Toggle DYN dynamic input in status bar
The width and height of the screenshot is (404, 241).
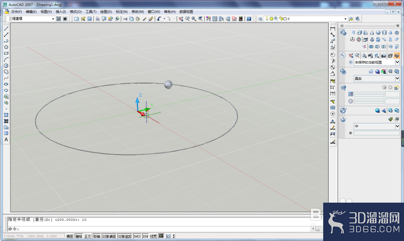[x=145, y=236]
